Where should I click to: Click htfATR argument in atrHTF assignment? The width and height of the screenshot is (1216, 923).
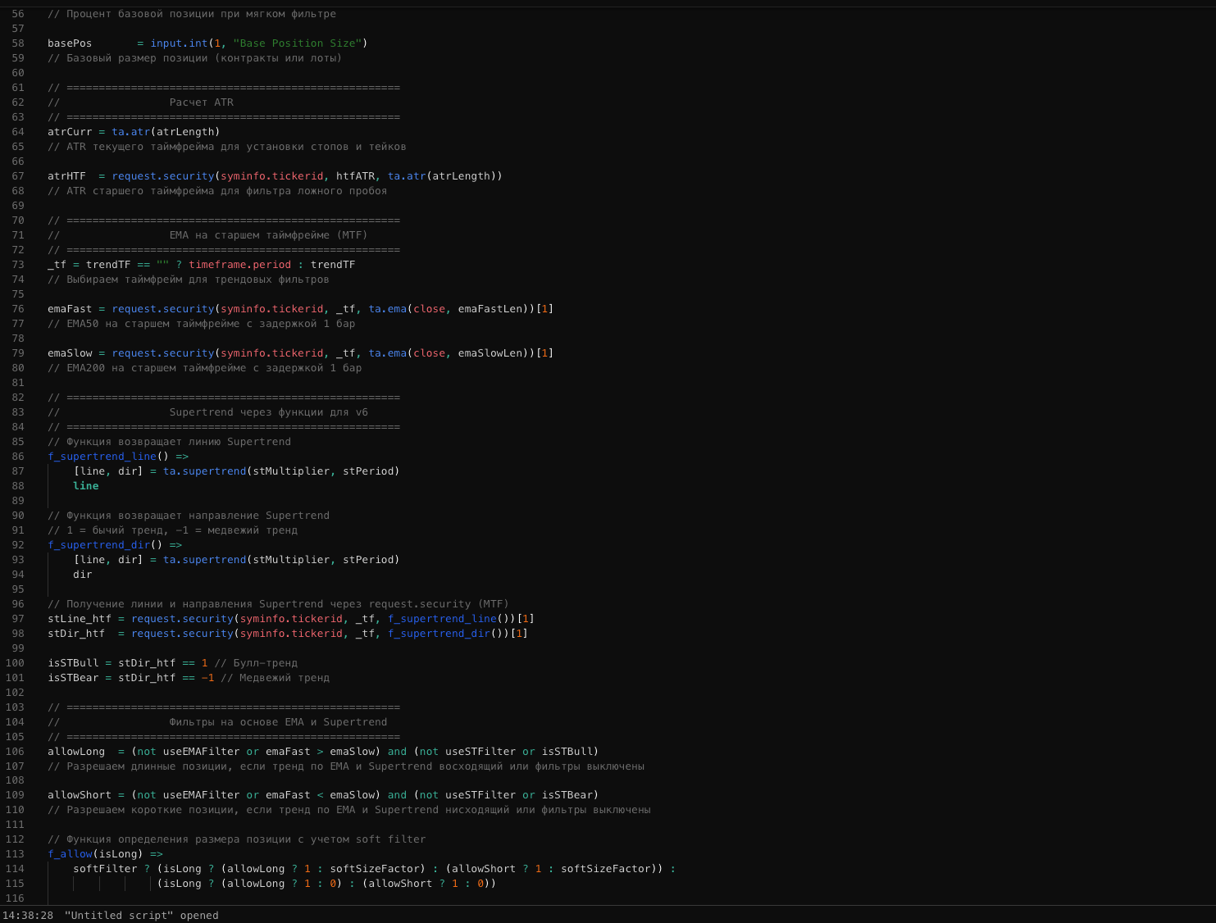pyautogui.click(x=355, y=176)
